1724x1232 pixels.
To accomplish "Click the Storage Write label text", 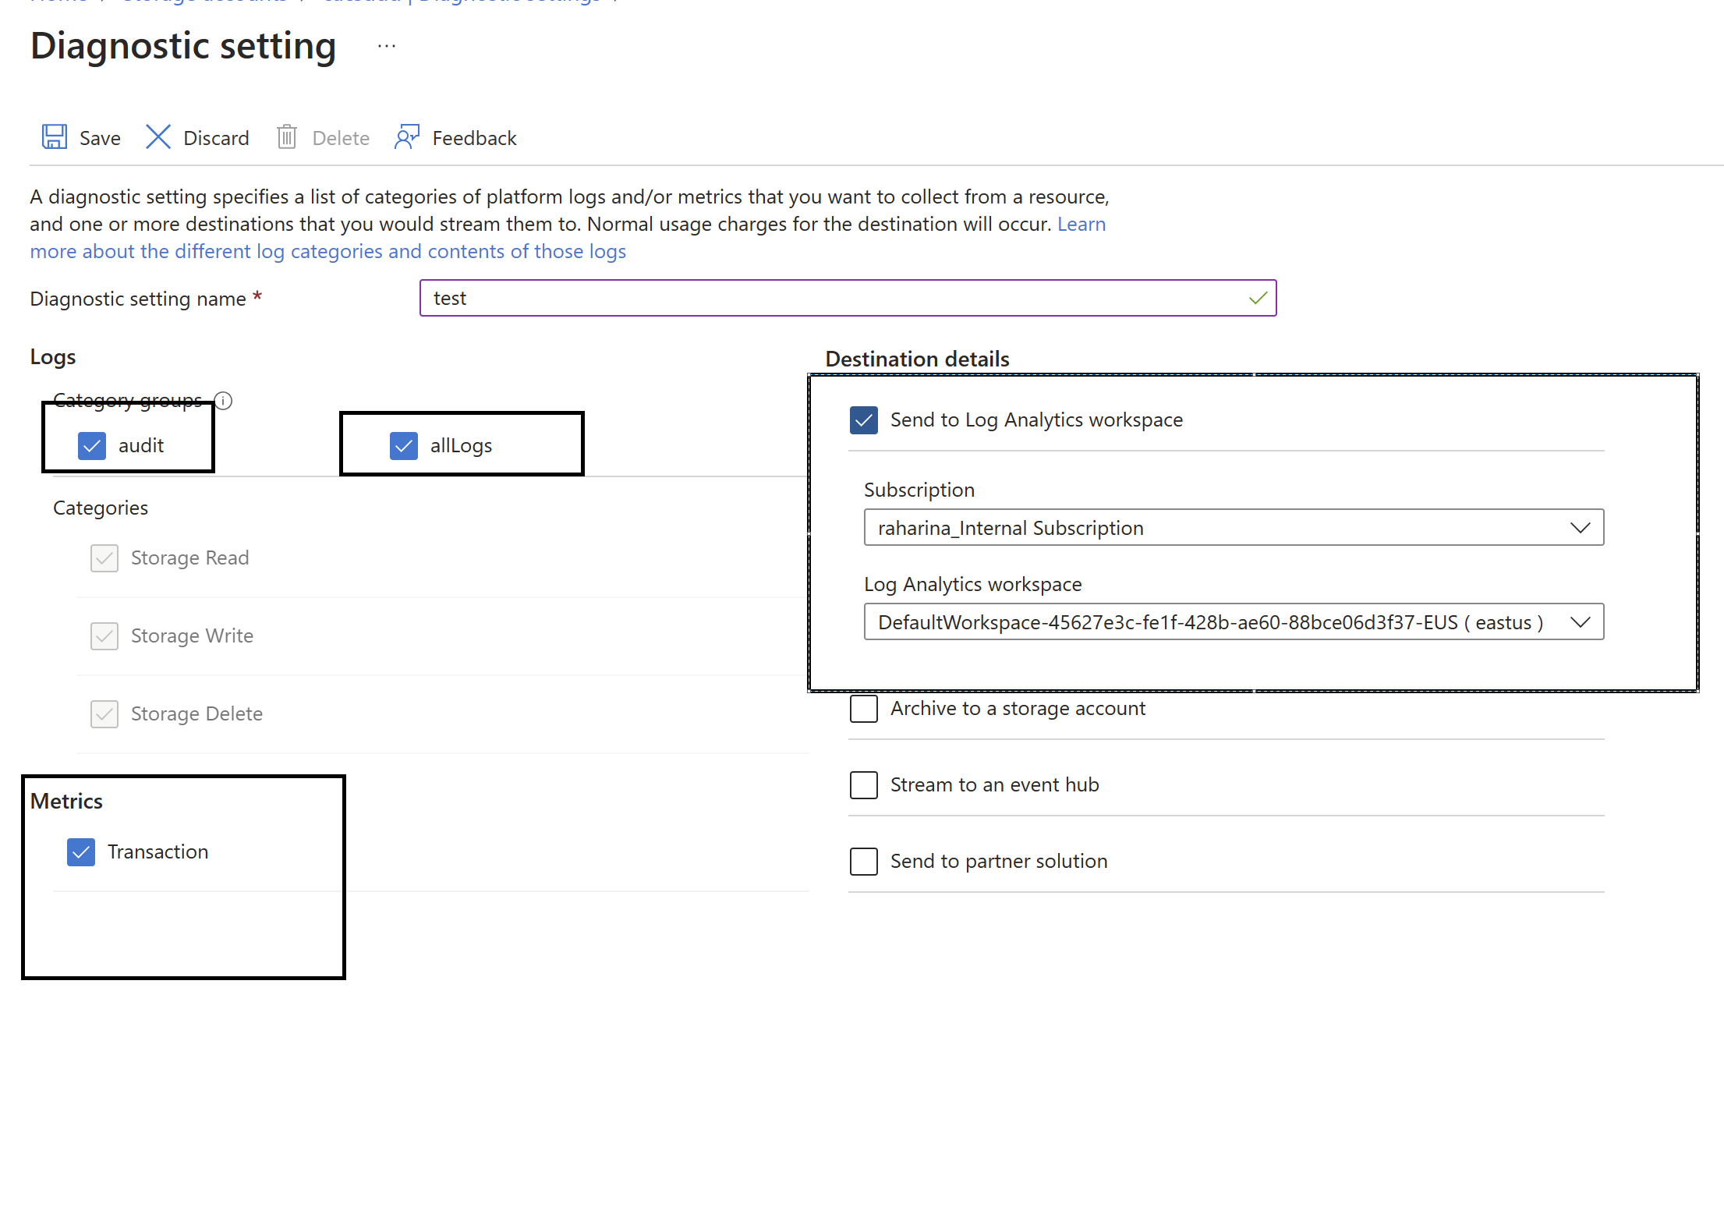I will (x=192, y=636).
